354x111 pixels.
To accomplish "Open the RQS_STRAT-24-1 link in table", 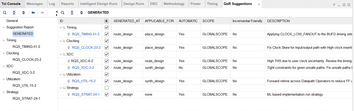I will tap(86, 95).
